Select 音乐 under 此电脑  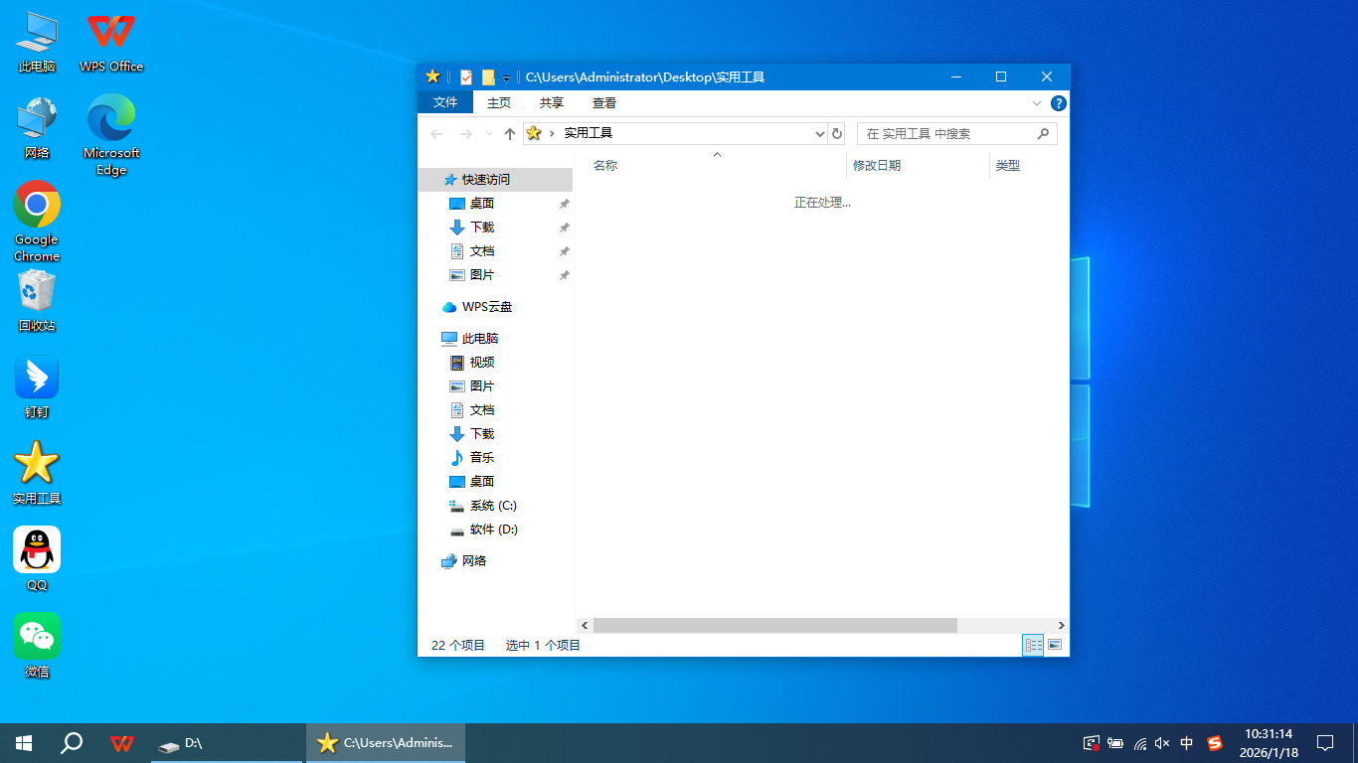481,458
